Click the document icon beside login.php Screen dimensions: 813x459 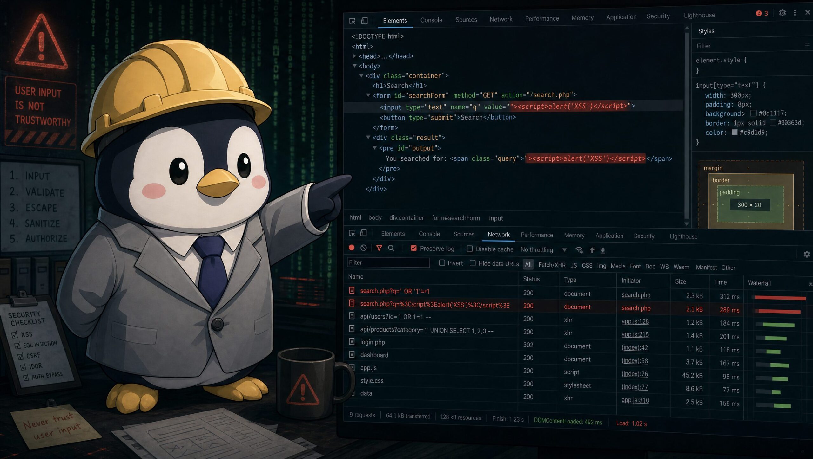tap(352, 341)
